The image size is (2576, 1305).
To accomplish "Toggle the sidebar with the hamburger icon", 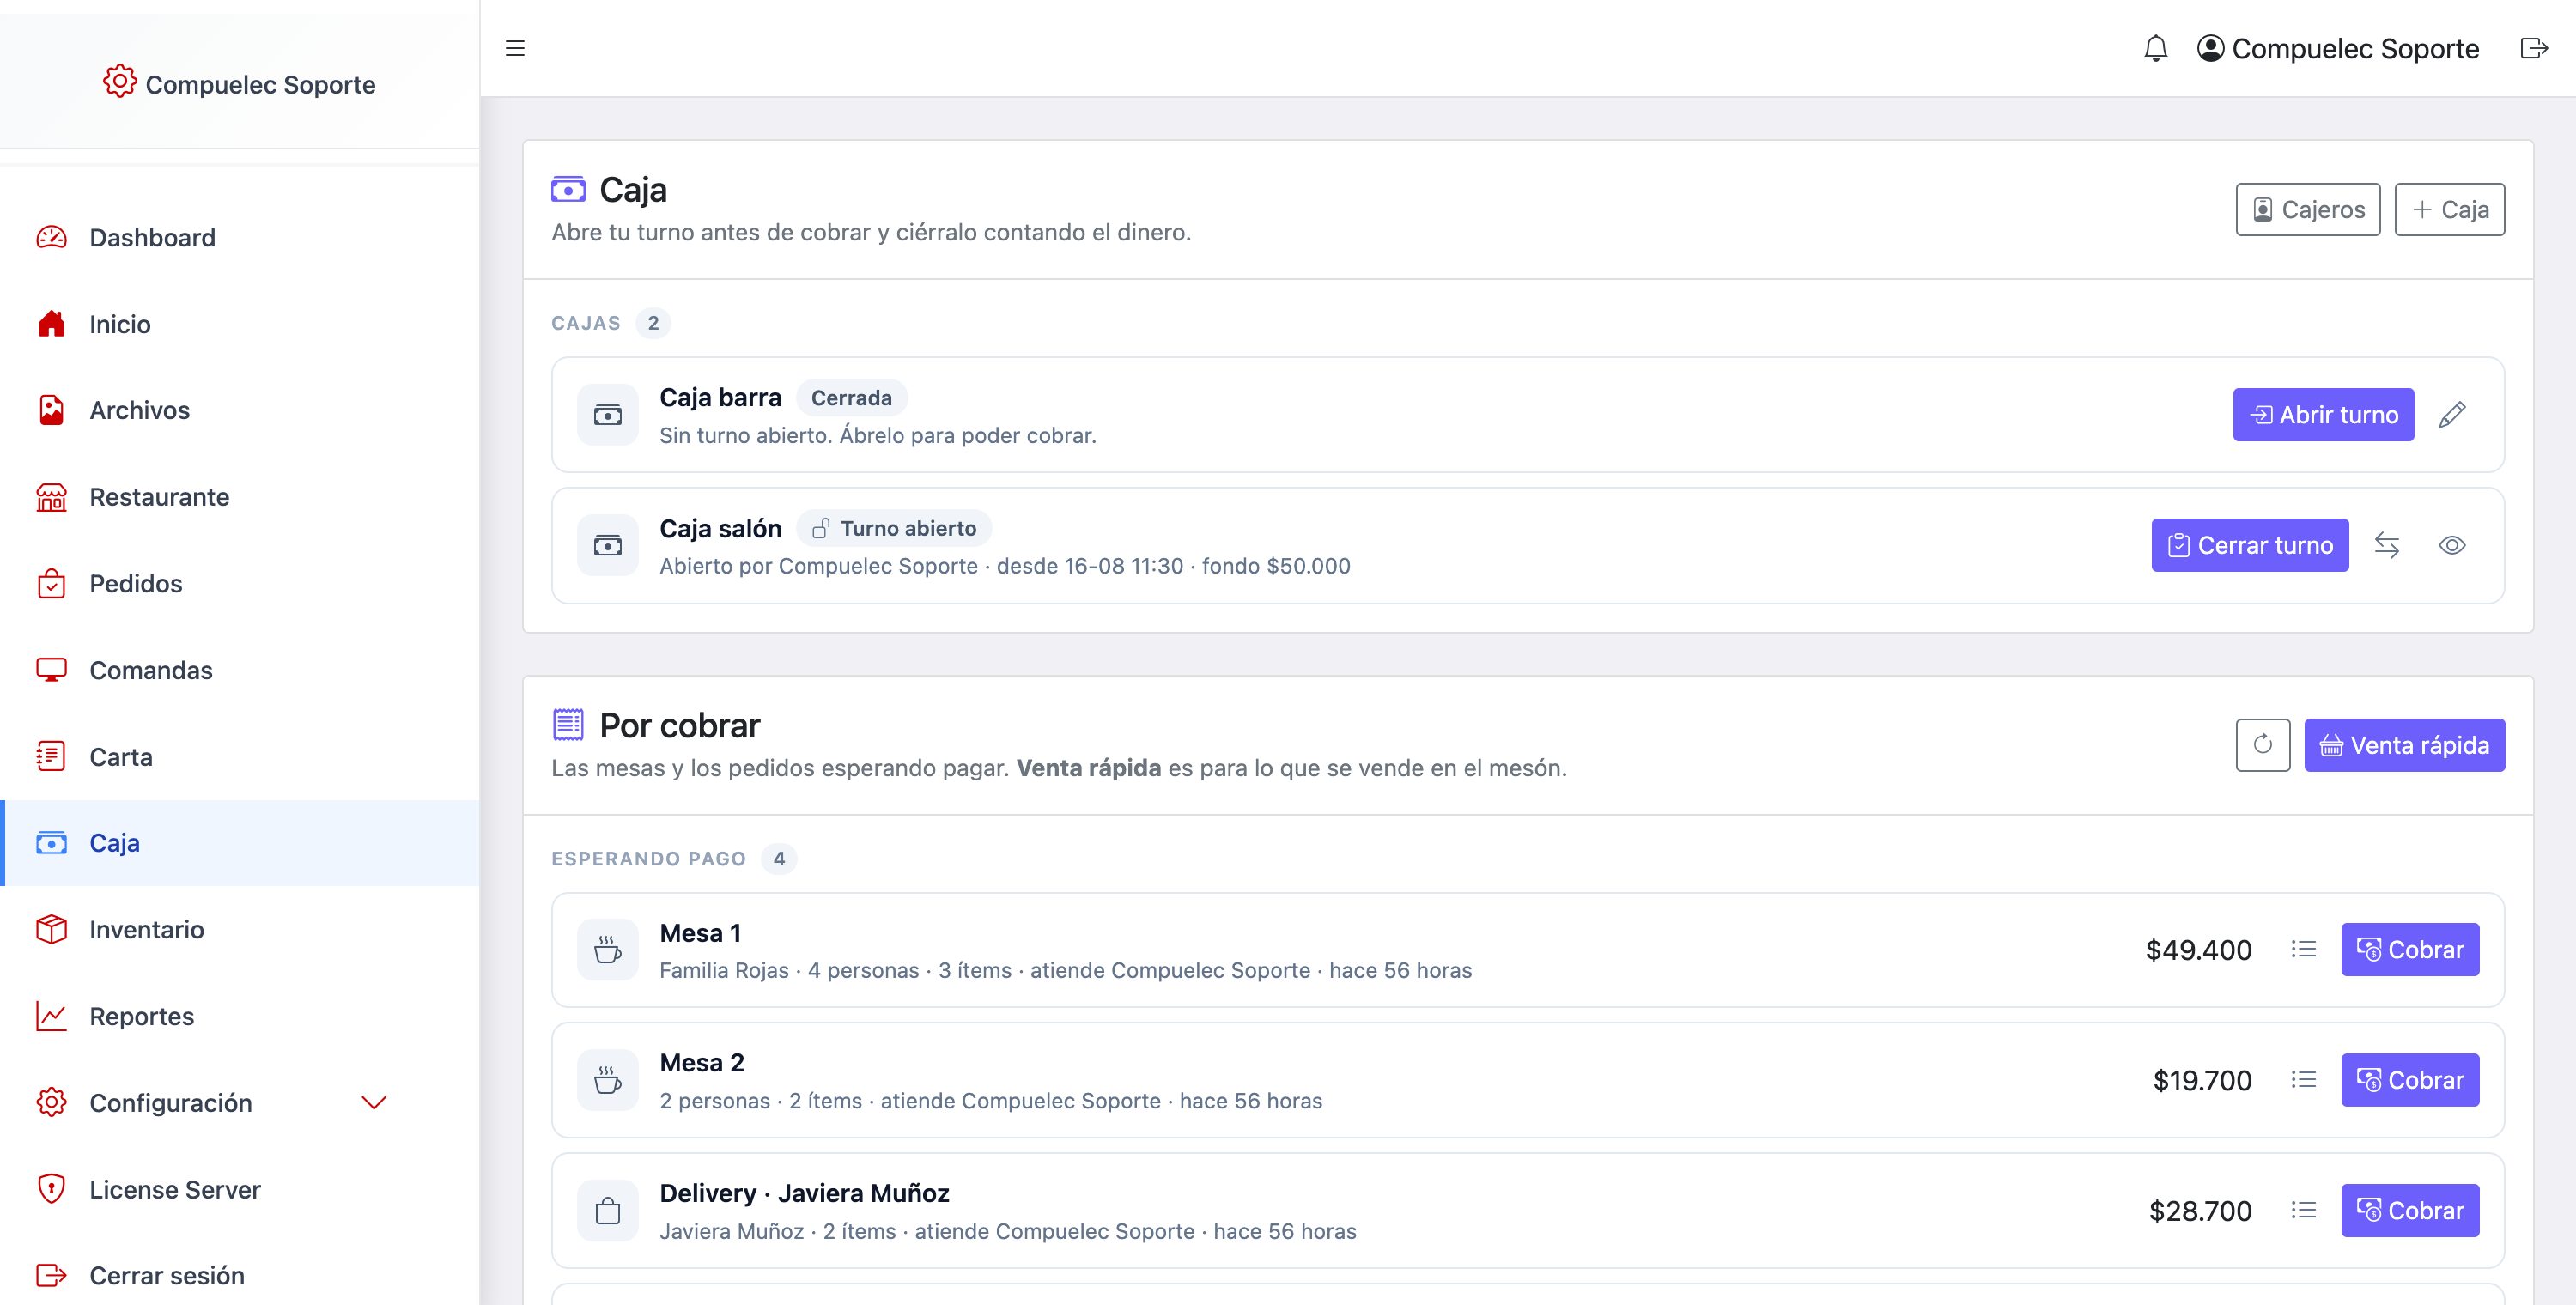I will pos(515,48).
